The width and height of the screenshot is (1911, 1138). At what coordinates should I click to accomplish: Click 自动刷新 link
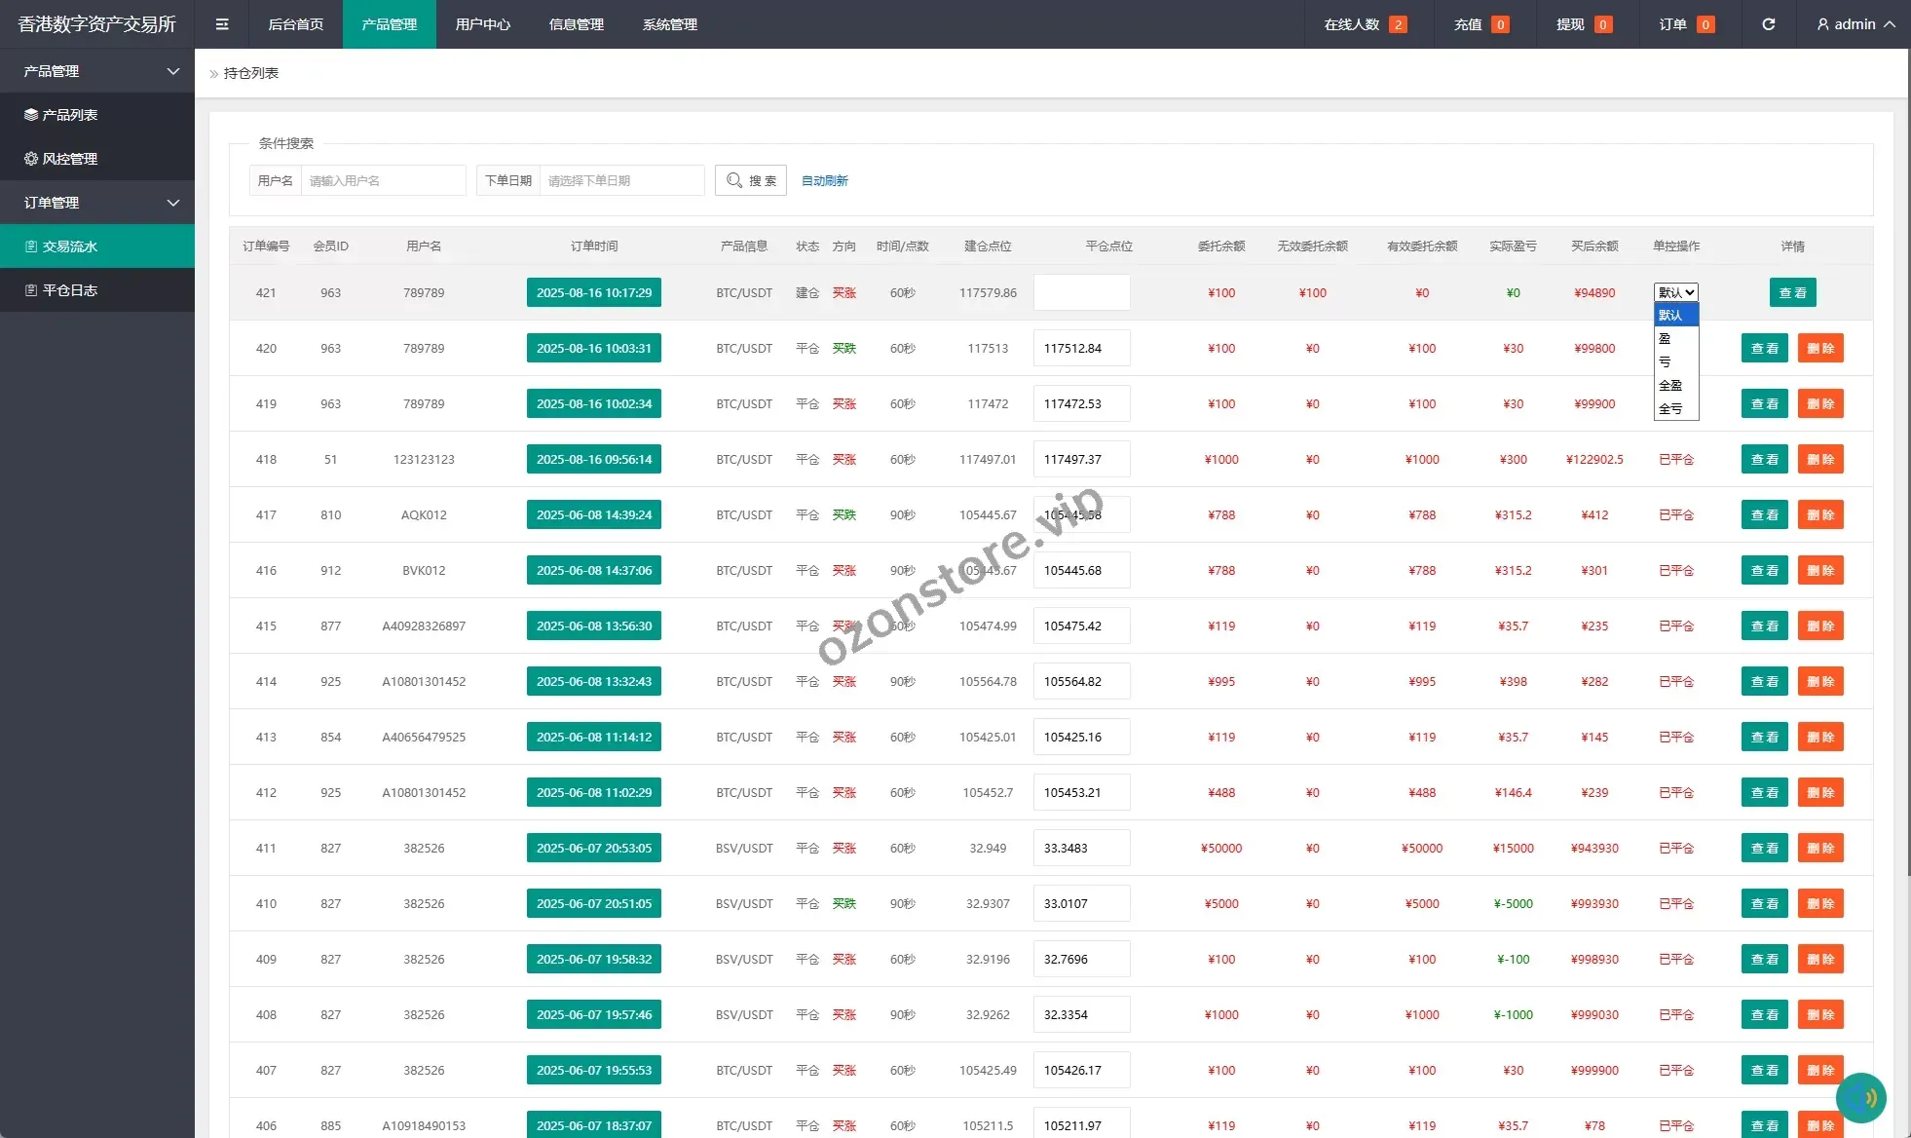click(x=824, y=181)
